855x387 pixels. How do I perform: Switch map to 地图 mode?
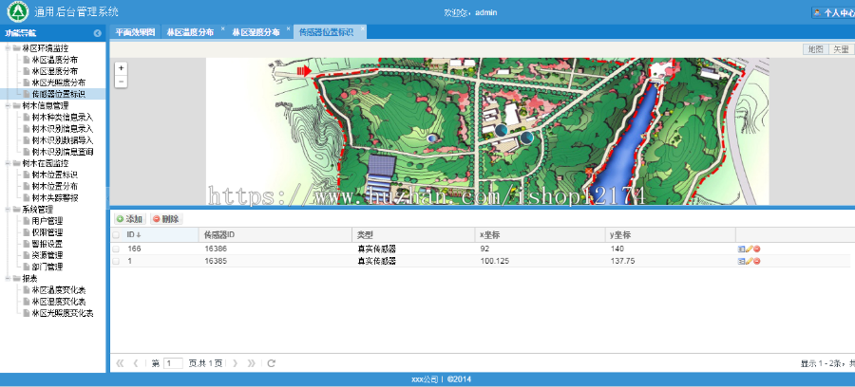tap(816, 49)
